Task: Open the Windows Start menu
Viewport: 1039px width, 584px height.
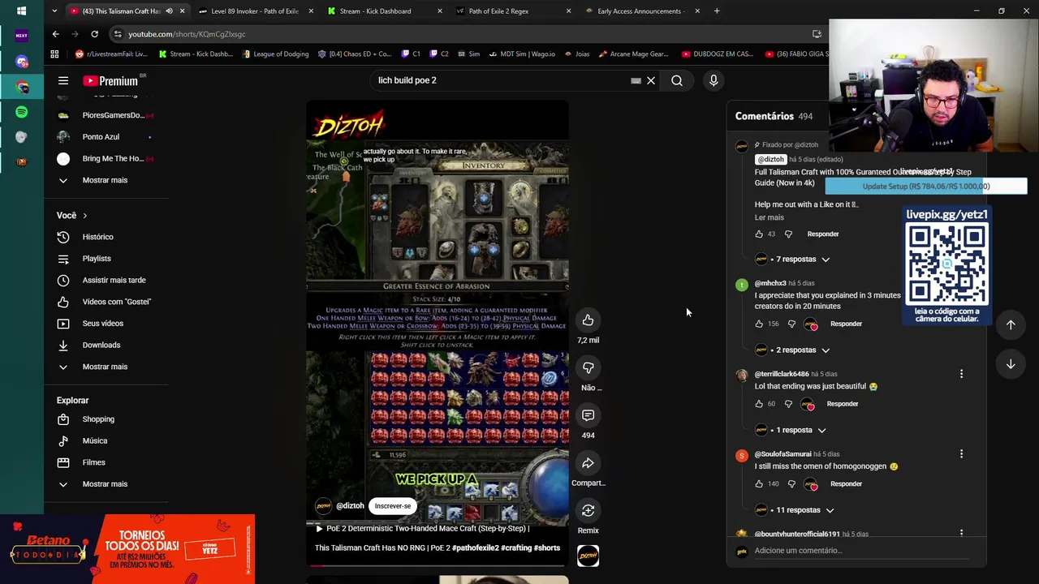Action: click(21, 11)
